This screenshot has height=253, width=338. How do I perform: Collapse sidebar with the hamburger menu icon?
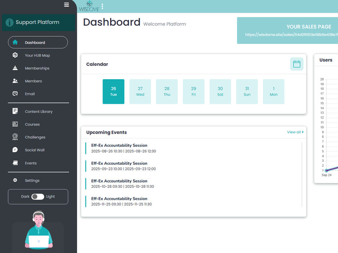point(66,4)
